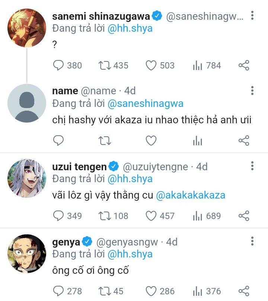Open more options on sanemi's tweet
This screenshot has height=301, width=268.
(252, 16)
